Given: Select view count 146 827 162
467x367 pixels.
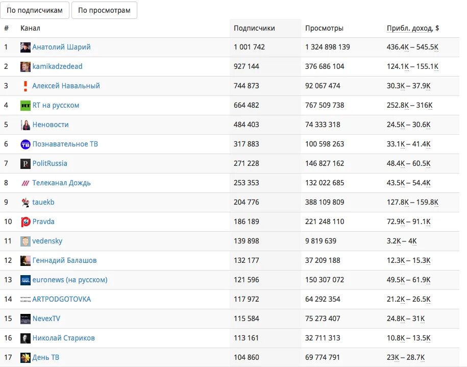Looking at the screenshot, I should (324, 163).
